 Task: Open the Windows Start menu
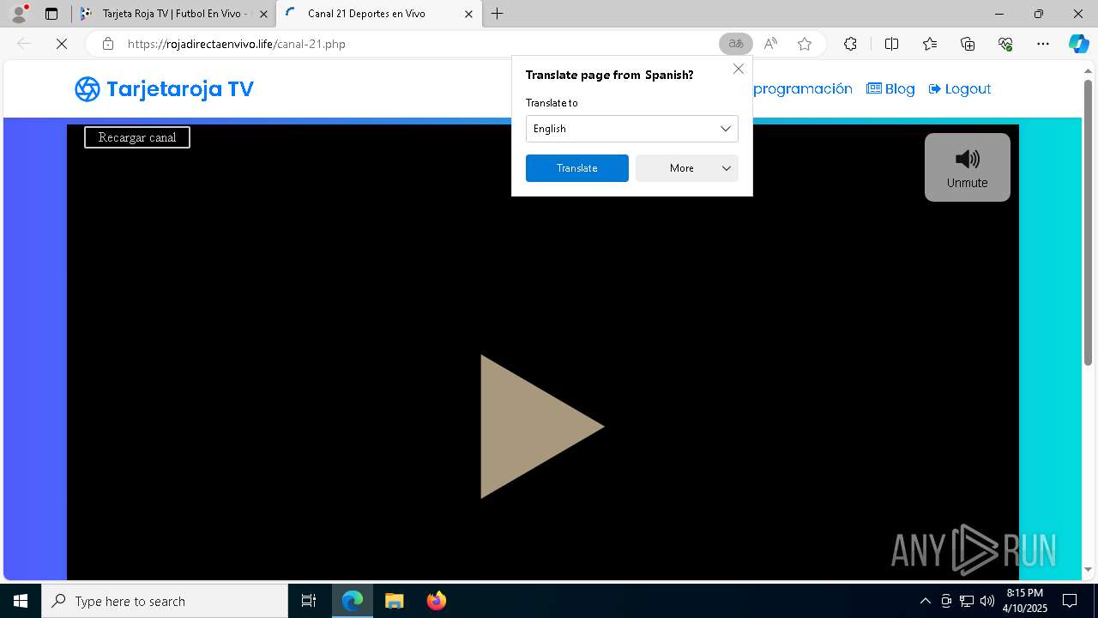(21, 601)
